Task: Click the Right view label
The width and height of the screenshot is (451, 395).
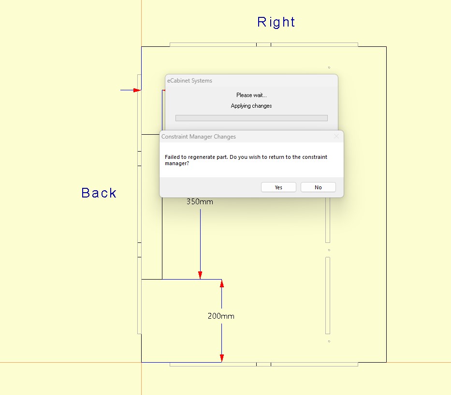Action: (x=276, y=22)
